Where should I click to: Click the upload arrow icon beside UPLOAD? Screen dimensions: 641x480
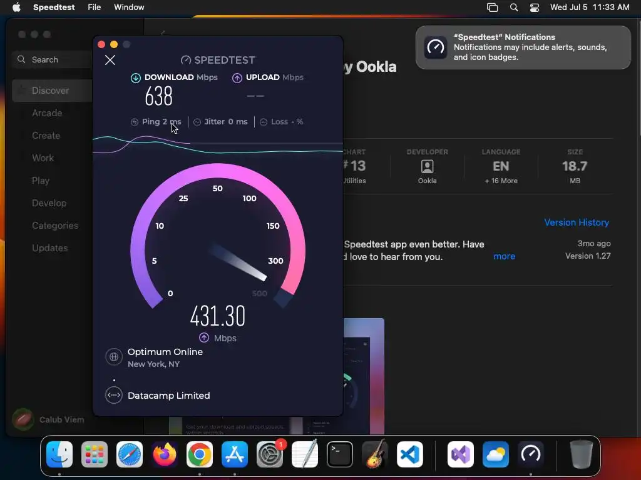[x=237, y=77]
